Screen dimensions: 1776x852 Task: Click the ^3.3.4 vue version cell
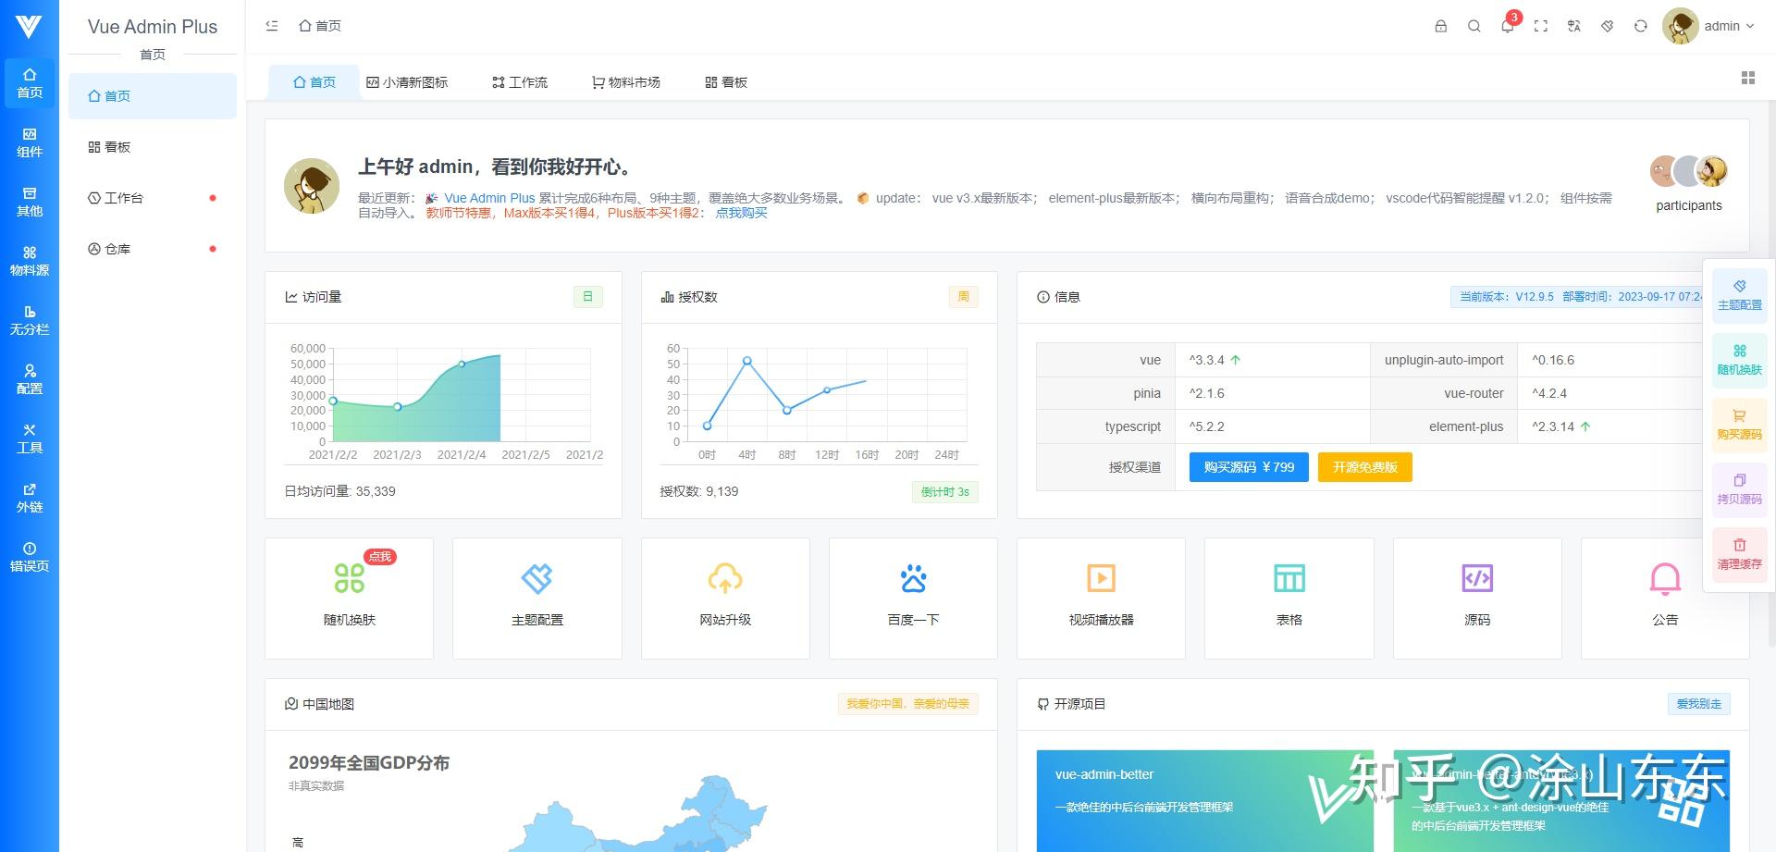[x=1272, y=360]
